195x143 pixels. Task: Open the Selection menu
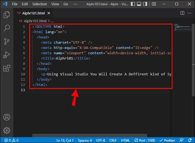click(40, 4)
